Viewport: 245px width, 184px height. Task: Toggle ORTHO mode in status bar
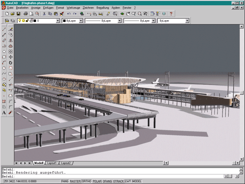pos(87,181)
